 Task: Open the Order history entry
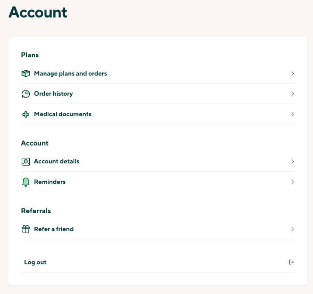tap(53, 94)
